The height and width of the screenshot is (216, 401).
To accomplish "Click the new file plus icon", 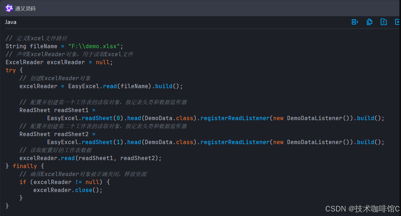I will (398, 22).
